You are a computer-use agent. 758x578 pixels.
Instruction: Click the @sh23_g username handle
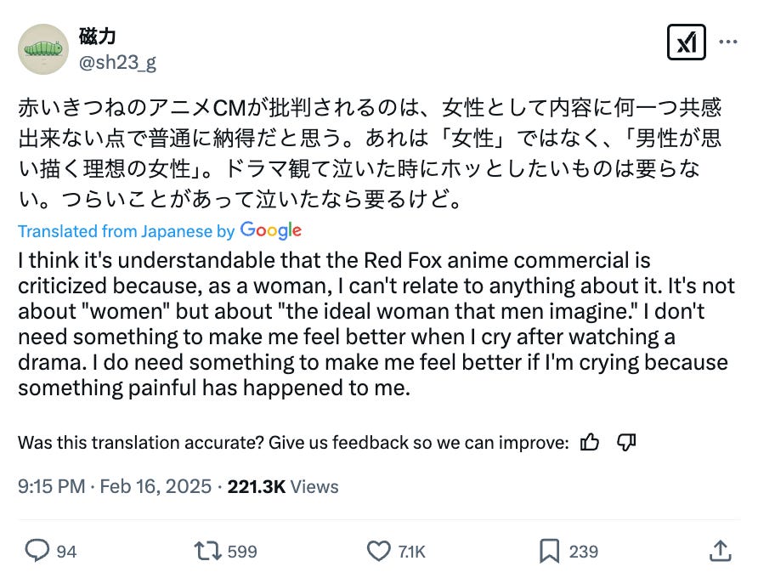[117, 62]
